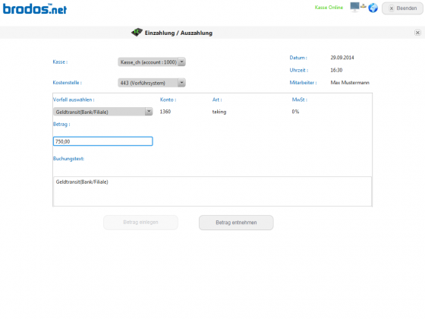This screenshot has width=425, height=319.
Task: Expand the Kostenstelle dropdown arrow
Action: 182,83
